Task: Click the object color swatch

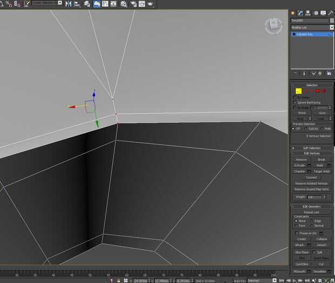Action: tap(332, 21)
